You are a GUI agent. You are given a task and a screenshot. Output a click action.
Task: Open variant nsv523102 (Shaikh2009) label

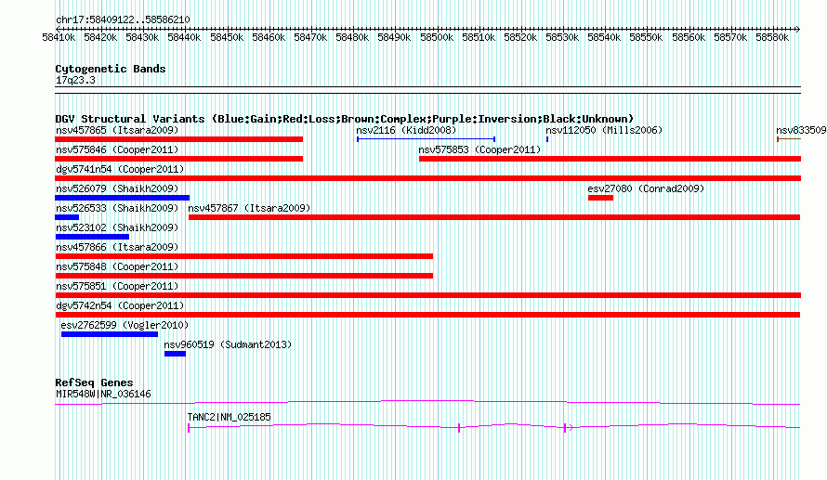tap(117, 227)
